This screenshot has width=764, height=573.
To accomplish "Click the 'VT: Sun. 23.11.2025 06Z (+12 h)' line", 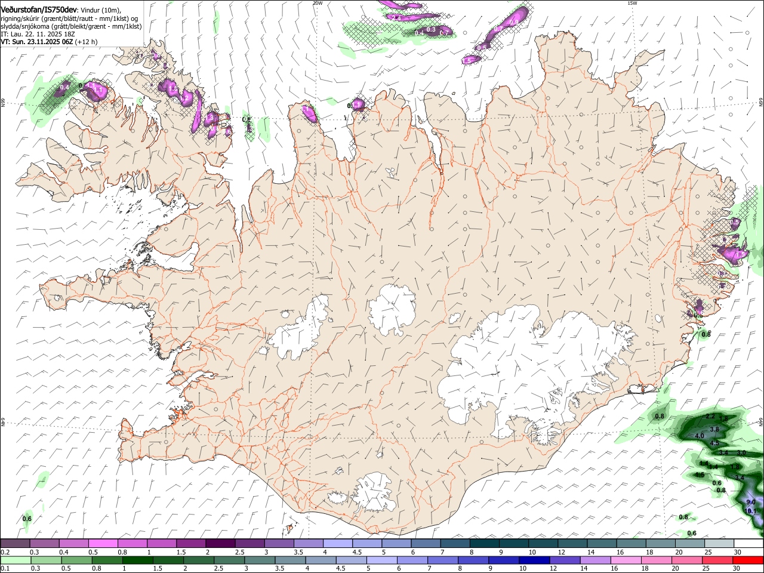I will [49, 42].
